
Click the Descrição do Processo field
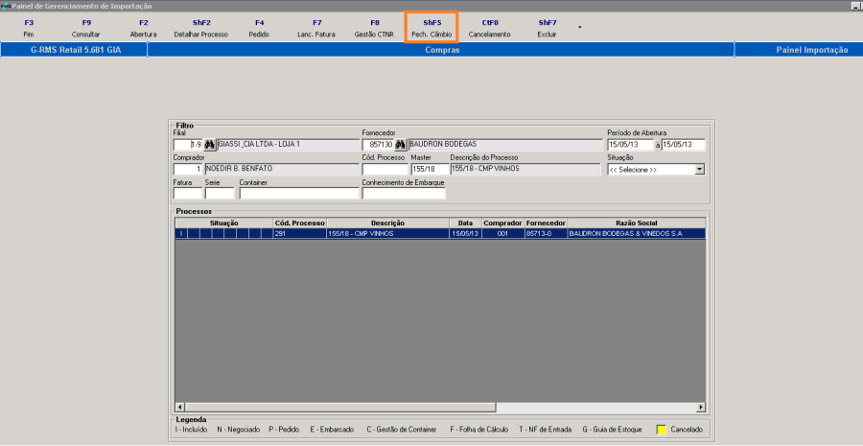pos(525,169)
